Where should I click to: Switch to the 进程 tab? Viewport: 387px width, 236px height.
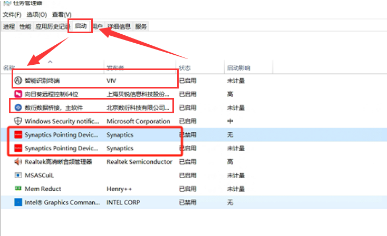point(9,26)
